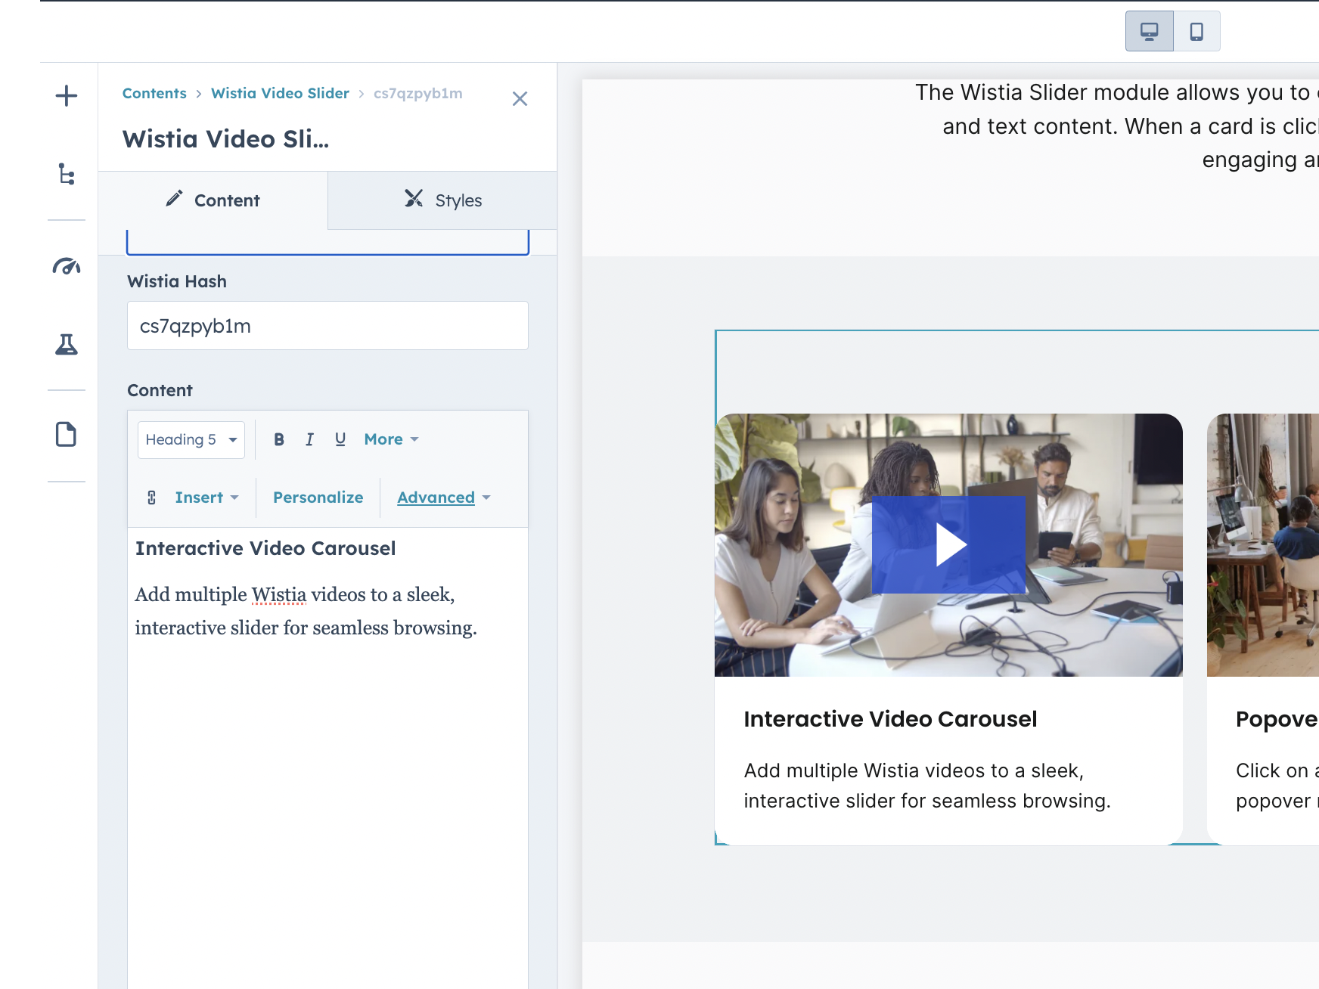Click the Personalize button
The image size is (1319, 989).
coord(318,498)
